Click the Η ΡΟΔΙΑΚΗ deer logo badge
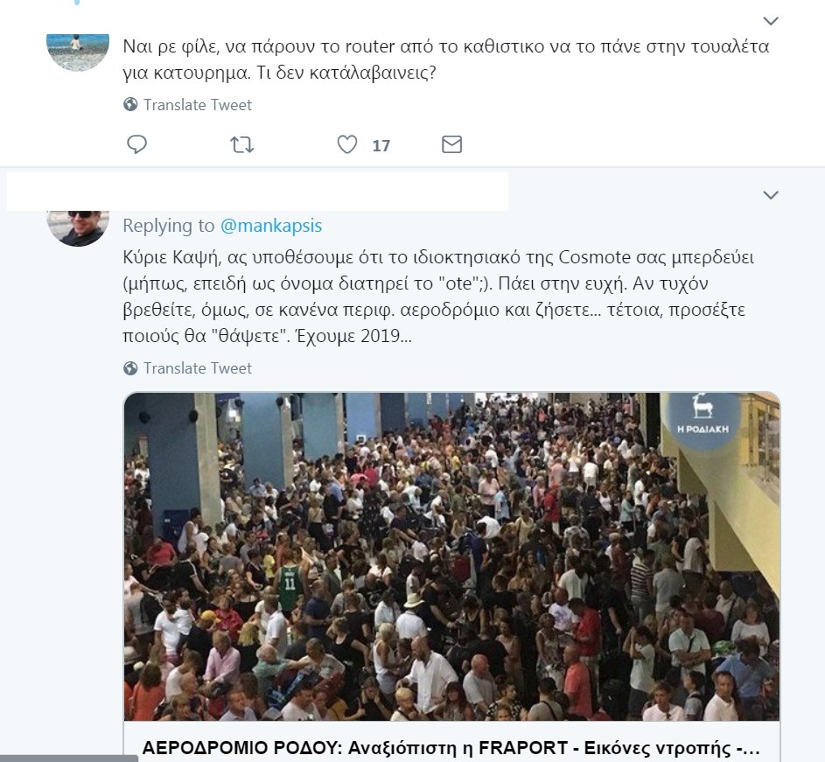 703,416
